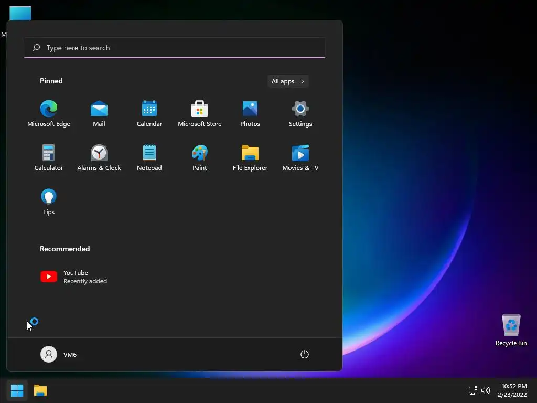Click the Type here to search box
Viewport: 537px width, 403px height.
[175, 48]
